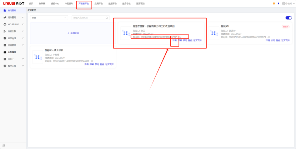Open 详情 link for 湛江农垦 project
This screenshot has width=296, height=149.
(x=175, y=40)
